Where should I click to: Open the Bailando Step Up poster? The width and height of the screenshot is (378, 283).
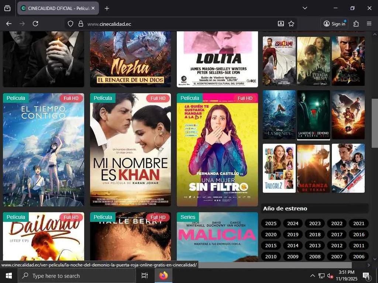point(44,237)
